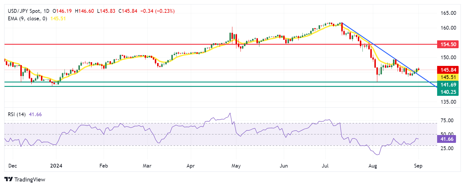
Task: Click the 2024 label on time axis
Action: [x=56, y=166]
